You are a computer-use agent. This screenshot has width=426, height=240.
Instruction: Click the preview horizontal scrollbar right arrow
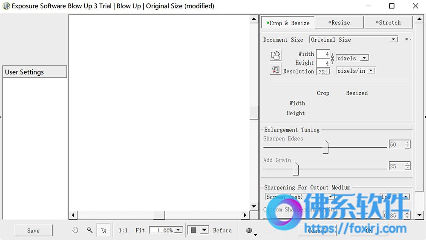(x=245, y=215)
